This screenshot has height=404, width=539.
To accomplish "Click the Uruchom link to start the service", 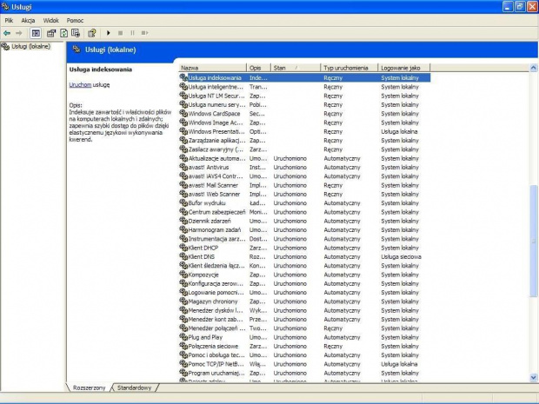I will pyautogui.click(x=80, y=85).
